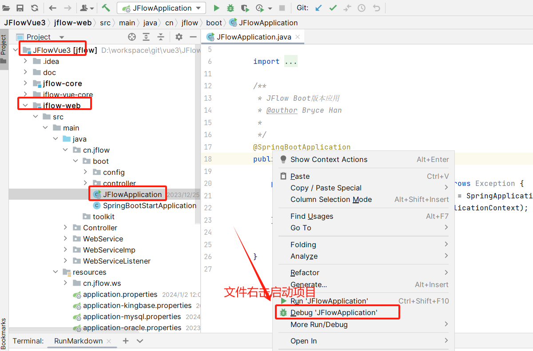Viewport: 533px width, 351px height.
Task: Click the Git update project arrow
Action: tap(318, 8)
